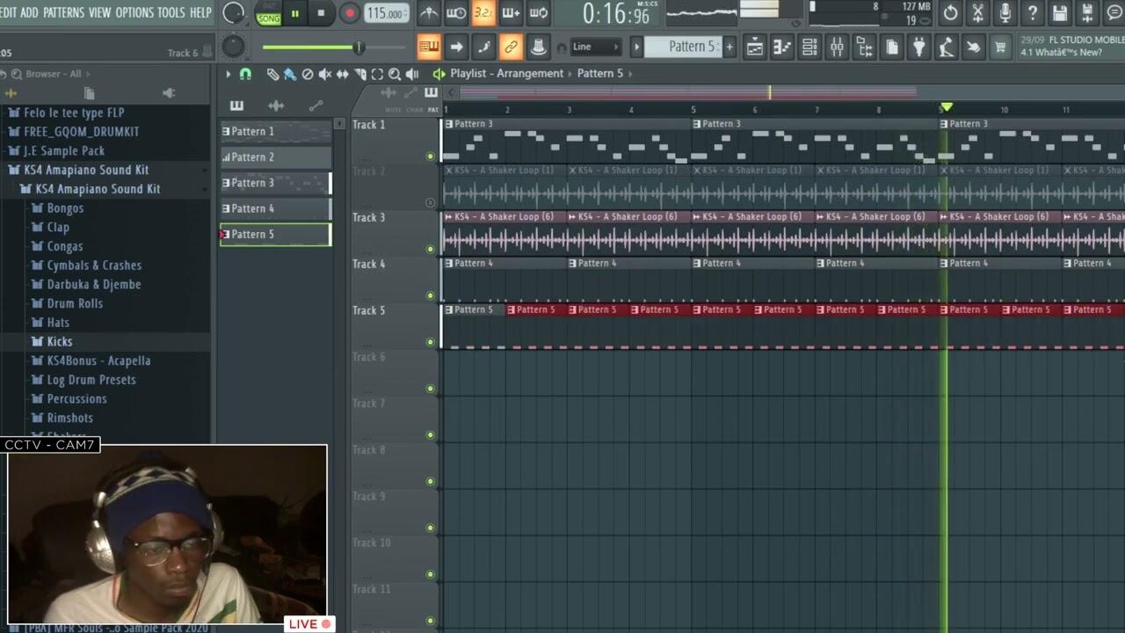The width and height of the screenshot is (1125, 633).
Task: Toggle the metronome icon
Action: [x=429, y=13]
